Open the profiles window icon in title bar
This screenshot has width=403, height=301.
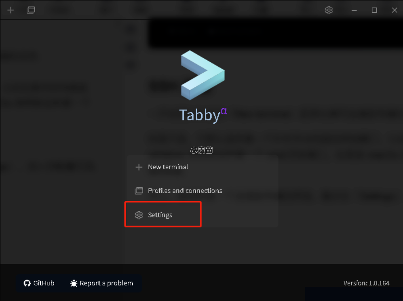click(x=31, y=10)
